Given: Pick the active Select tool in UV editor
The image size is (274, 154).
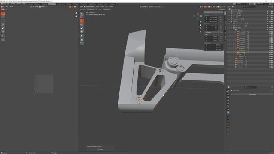Looking at the screenshot, I should [x=3, y=13].
